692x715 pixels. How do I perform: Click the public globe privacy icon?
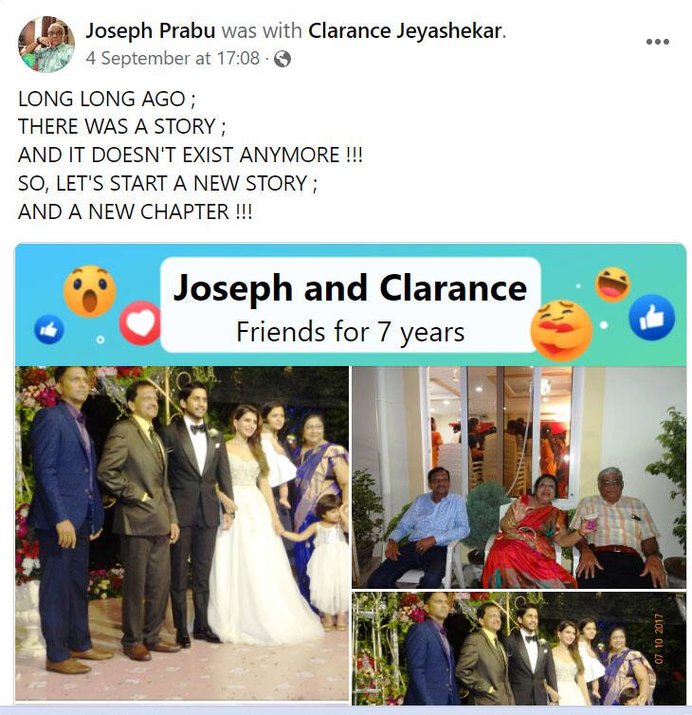click(282, 59)
